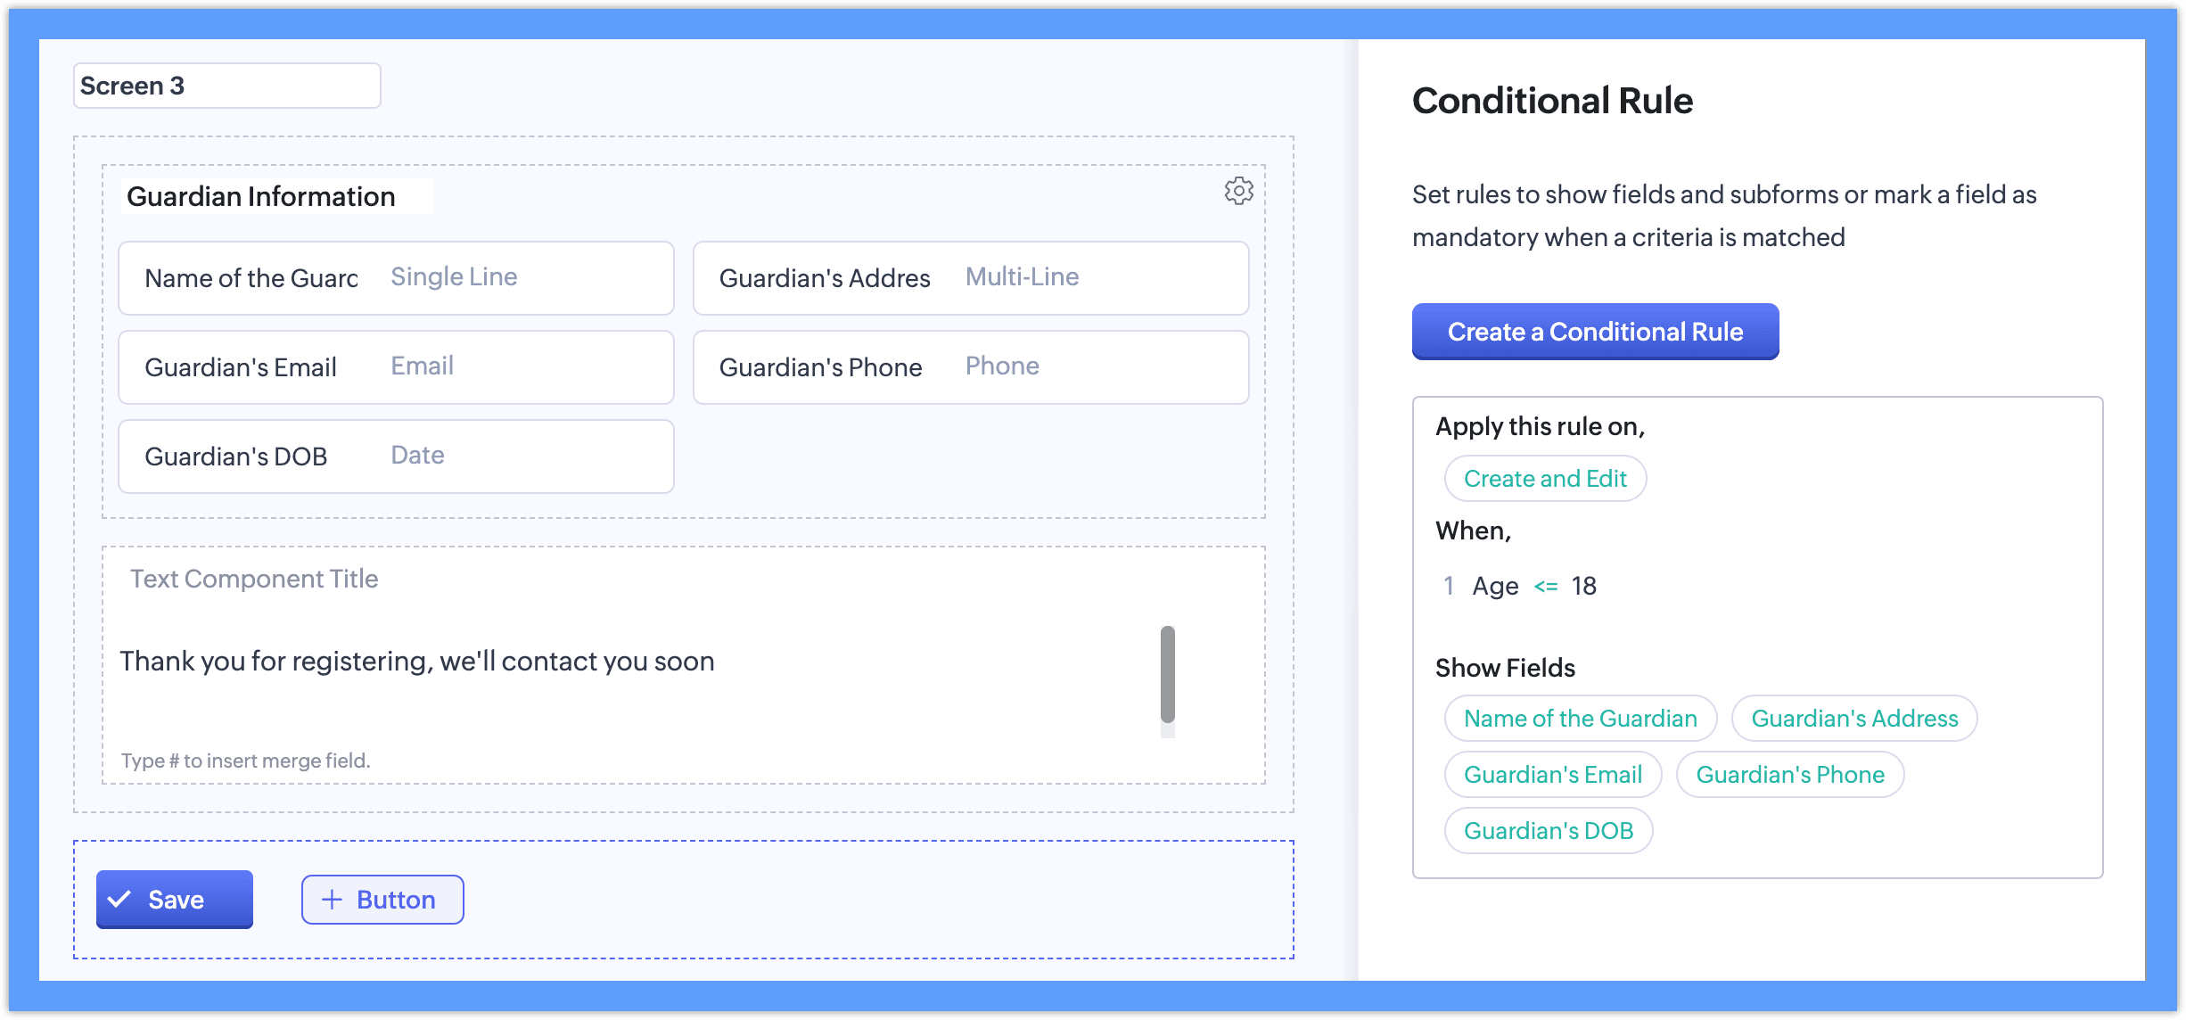Add a new Button element
This screenshot has width=2186, height=1020.
[x=382, y=900]
